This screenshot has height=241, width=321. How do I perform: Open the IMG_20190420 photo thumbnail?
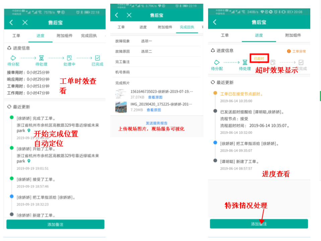click(121, 107)
